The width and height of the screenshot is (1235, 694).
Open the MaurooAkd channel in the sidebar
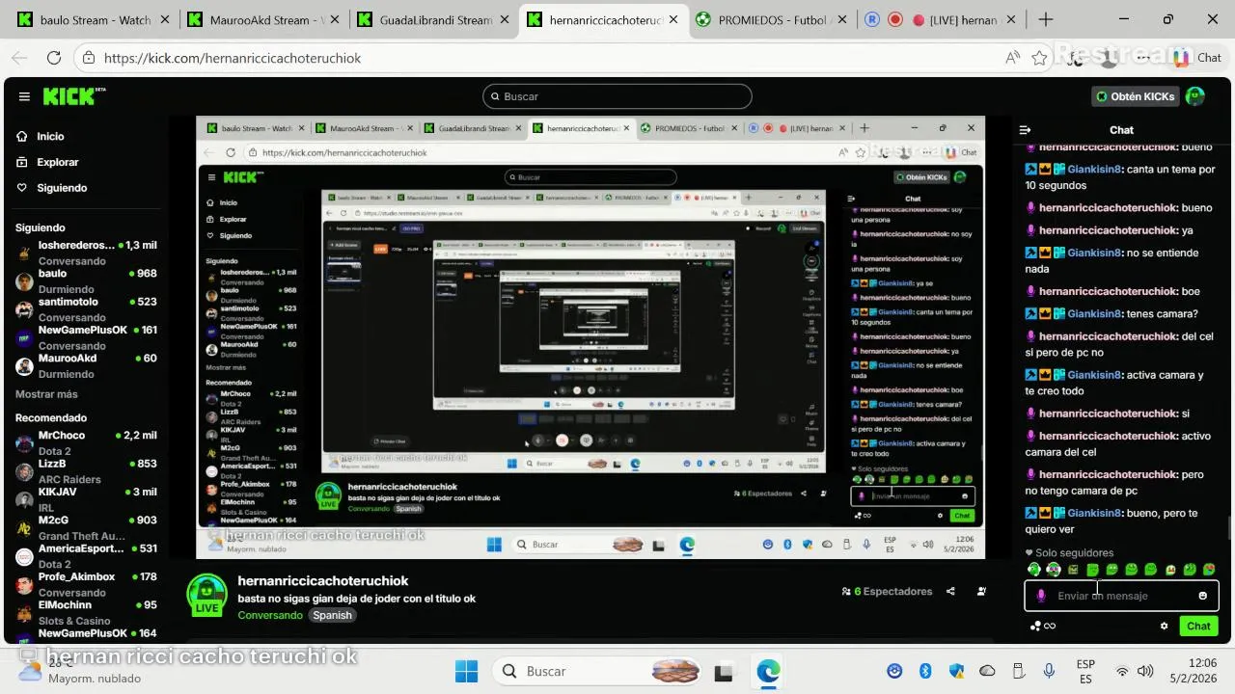(x=86, y=365)
